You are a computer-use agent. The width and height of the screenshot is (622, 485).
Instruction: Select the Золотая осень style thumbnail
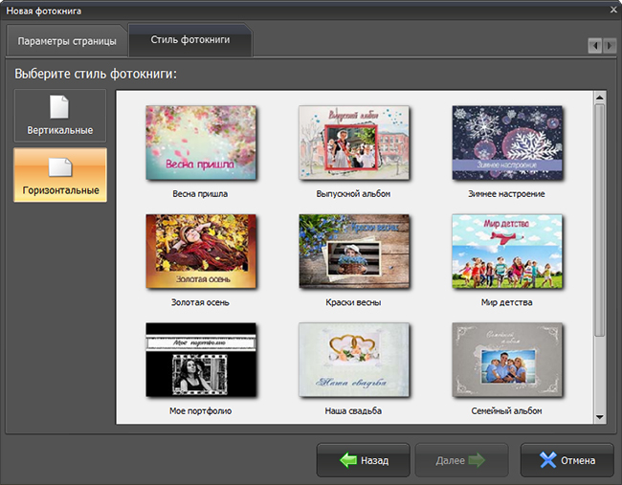[201, 251]
